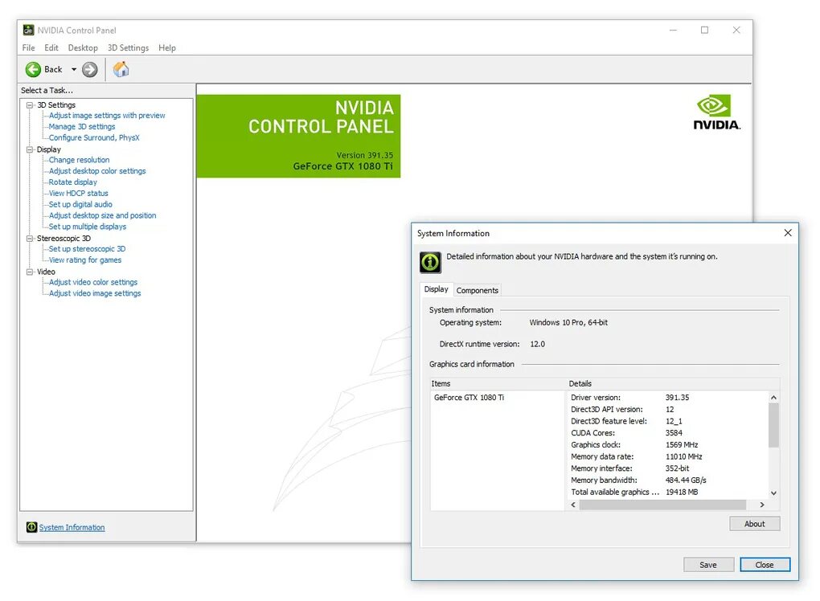820x601 pixels.
Task: Select Set up stereoscopic 3D
Action: click(x=87, y=249)
